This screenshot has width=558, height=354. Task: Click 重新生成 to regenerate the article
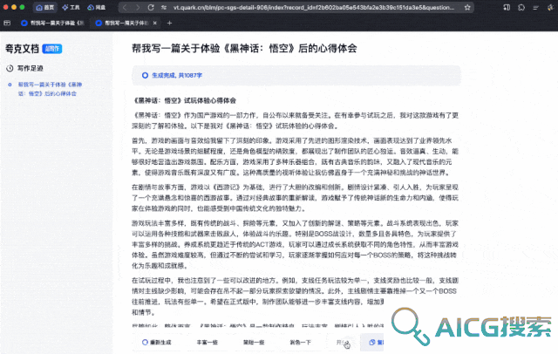pos(157,343)
